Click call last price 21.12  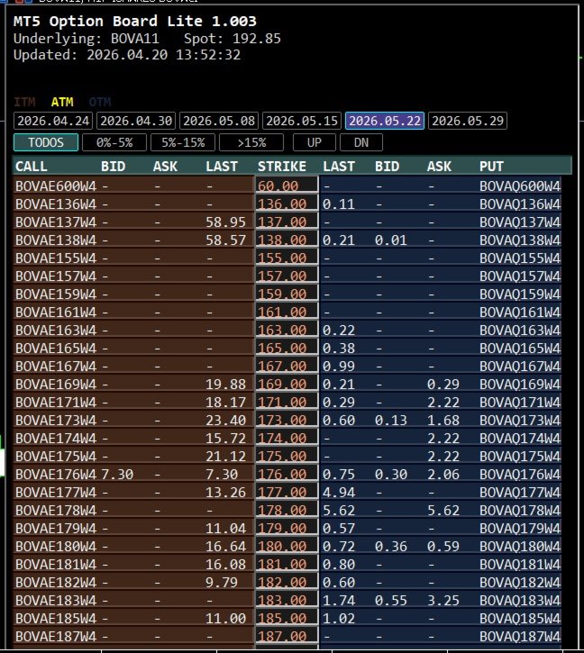pyautogui.click(x=225, y=456)
